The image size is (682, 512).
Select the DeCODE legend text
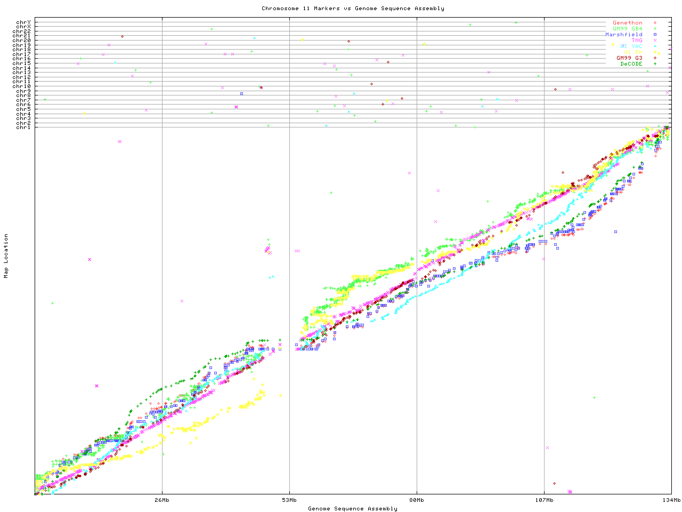pos(631,64)
